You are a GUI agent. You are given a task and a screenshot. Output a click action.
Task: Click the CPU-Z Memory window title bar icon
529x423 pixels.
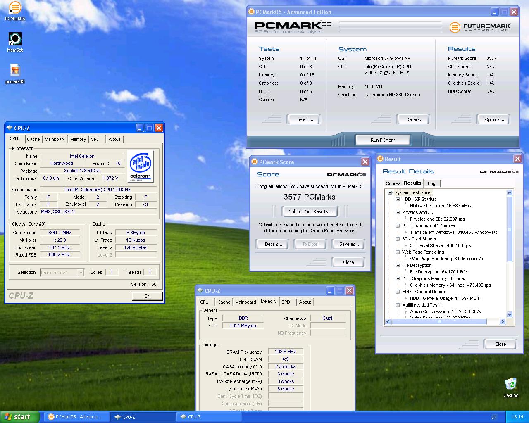pyautogui.click(x=200, y=291)
